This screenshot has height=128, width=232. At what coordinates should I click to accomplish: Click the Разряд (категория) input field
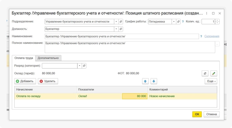pos(60,66)
